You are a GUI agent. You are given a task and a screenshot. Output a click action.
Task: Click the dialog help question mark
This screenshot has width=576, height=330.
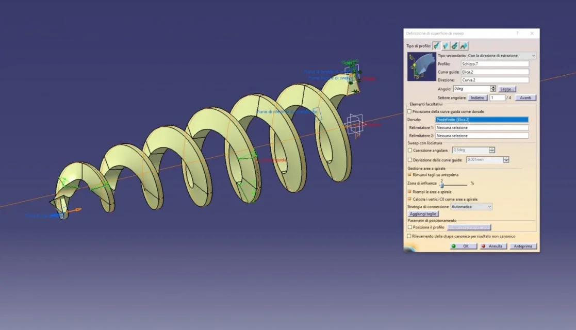[x=517, y=34]
